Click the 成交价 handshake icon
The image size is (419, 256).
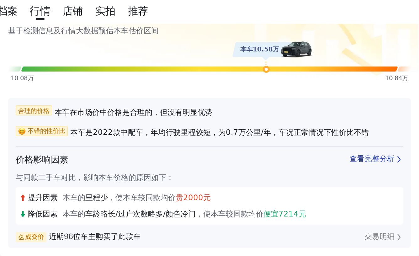click(x=21, y=237)
